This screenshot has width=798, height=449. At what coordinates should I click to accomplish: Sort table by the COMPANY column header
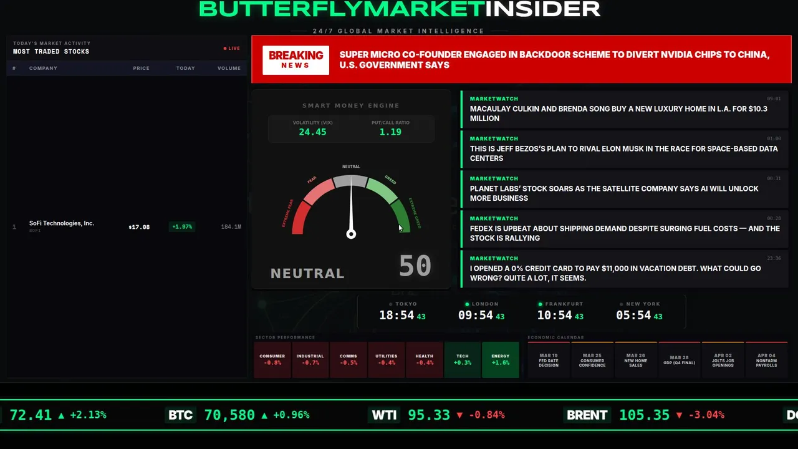(x=43, y=68)
